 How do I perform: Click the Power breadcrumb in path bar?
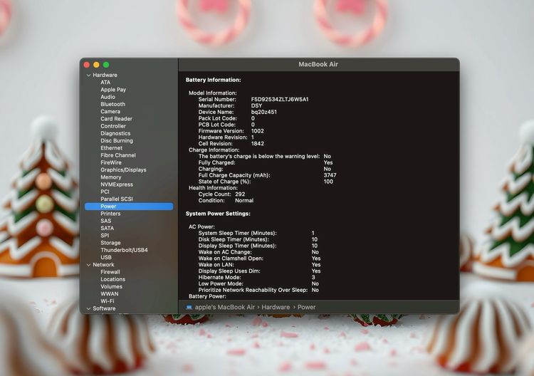coord(307,307)
